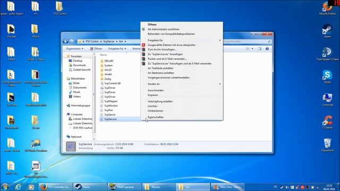
Task: Choose Packen und als E-Mail versenden
Action: pos(167,59)
